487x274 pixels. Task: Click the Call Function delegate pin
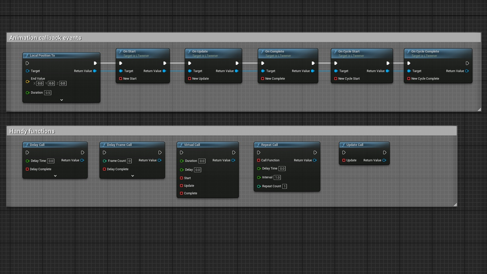tap(259, 160)
